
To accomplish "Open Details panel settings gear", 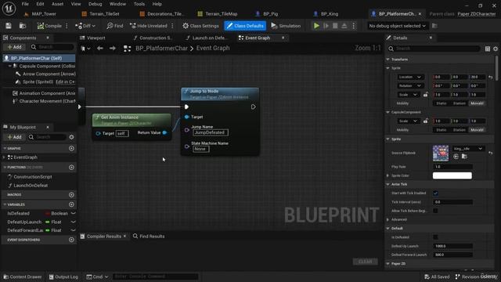I will click(x=496, y=49).
